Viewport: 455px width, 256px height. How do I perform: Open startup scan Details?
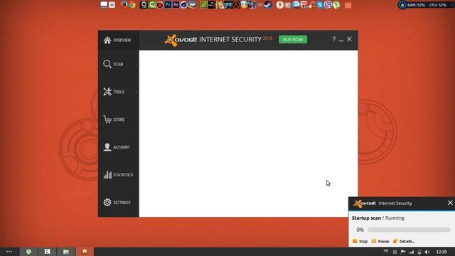(x=404, y=241)
